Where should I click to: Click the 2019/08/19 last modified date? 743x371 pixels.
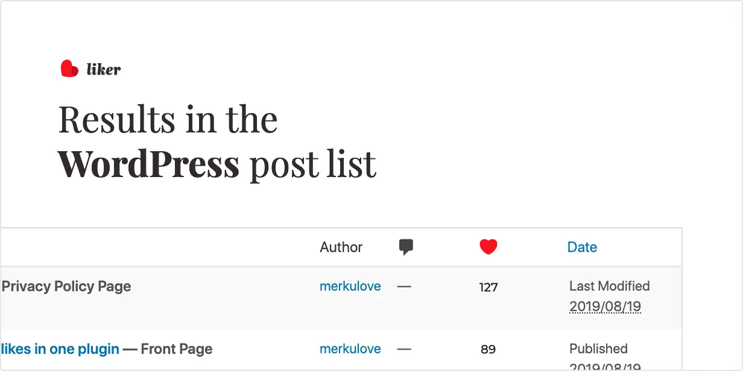(605, 307)
